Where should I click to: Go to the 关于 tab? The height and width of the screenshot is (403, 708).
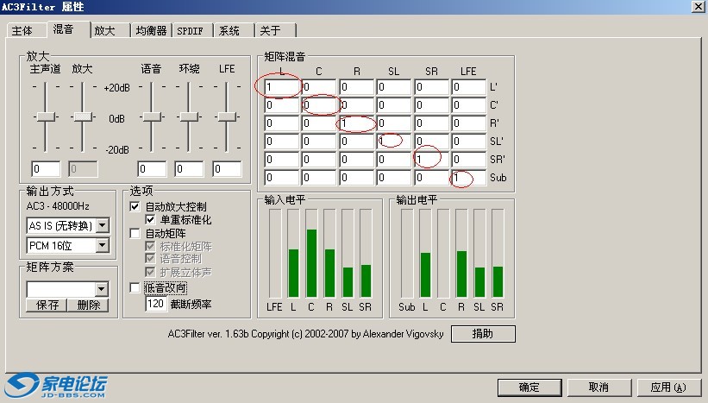click(275, 30)
